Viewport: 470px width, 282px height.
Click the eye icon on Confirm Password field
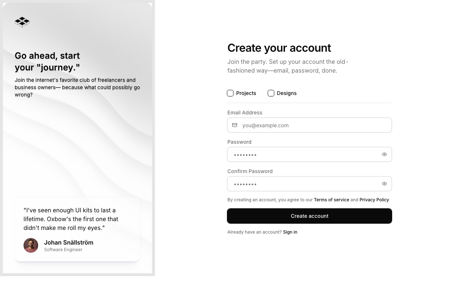384,184
